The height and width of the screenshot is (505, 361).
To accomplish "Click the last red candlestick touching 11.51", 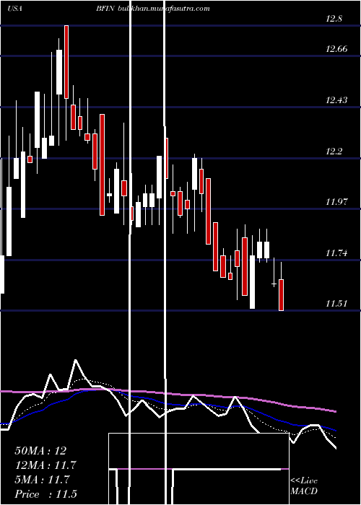I will pyautogui.click(x=281, y=295).
